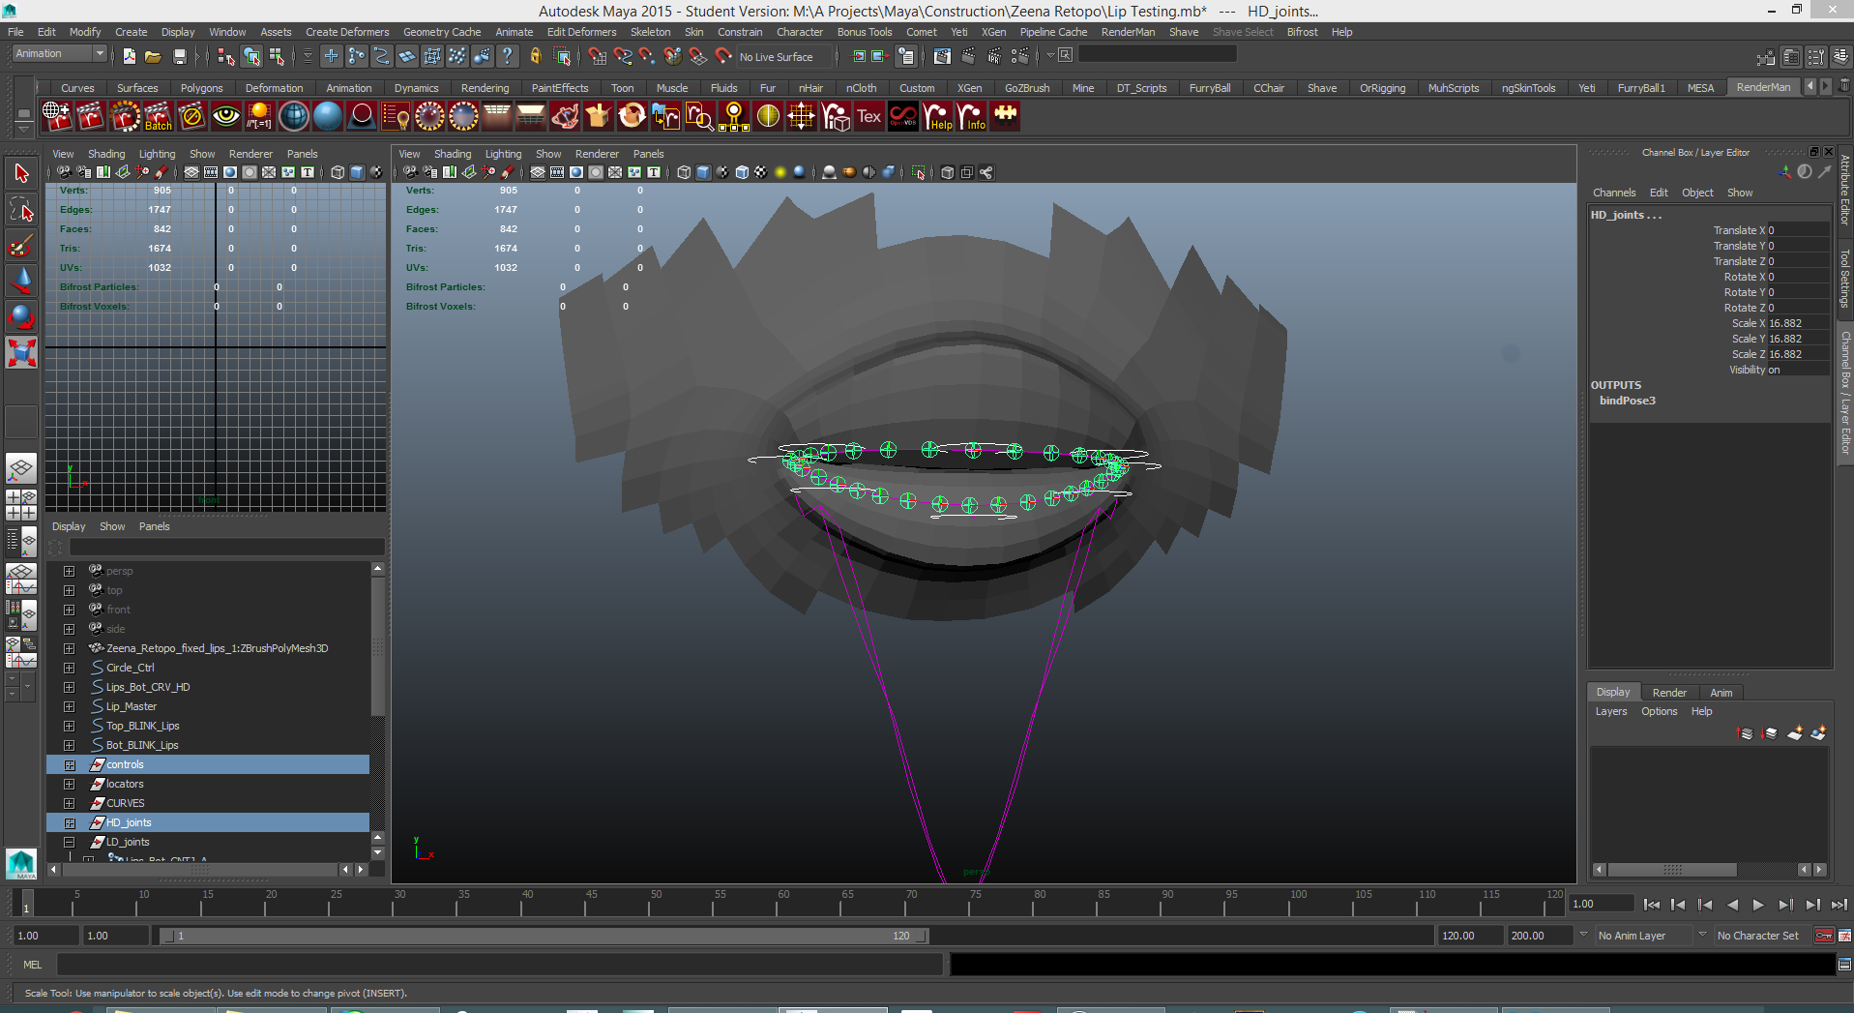
Task: Switch to the Polygons shelf tab
Action: [x=201, y=88]
